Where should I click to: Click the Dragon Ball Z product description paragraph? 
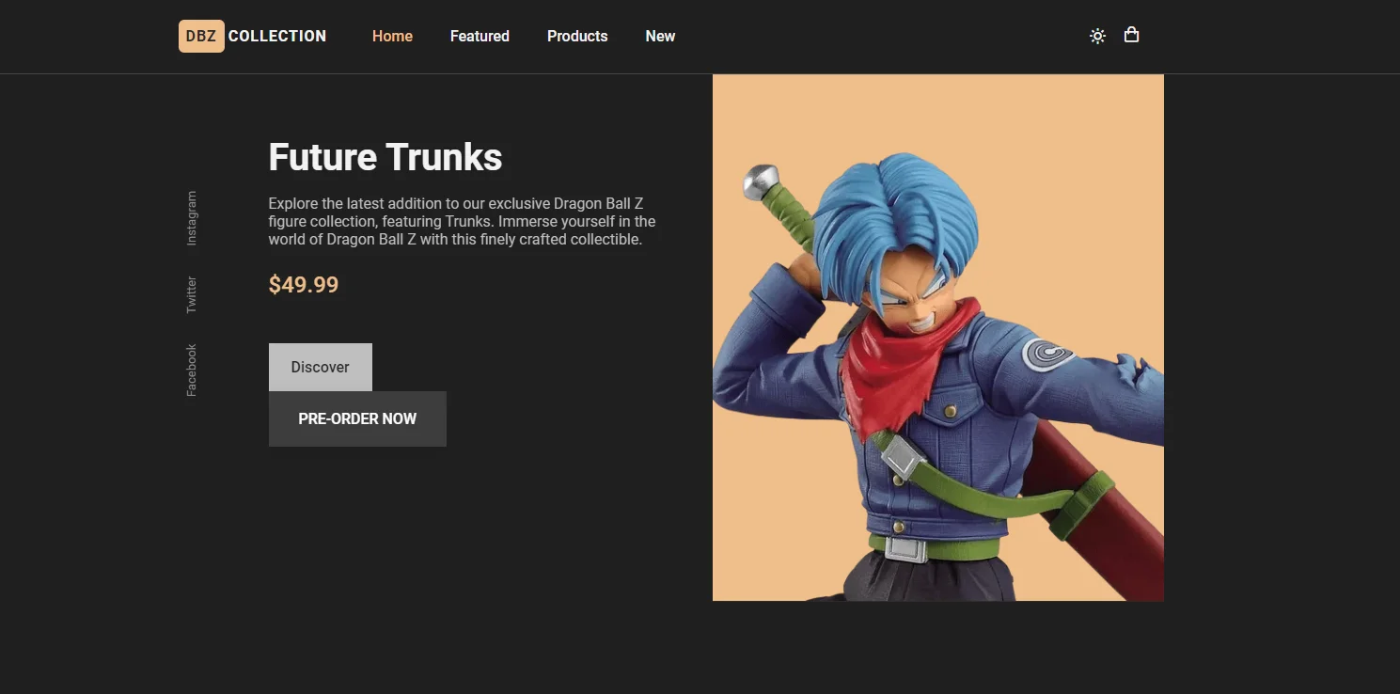point(462,221)
